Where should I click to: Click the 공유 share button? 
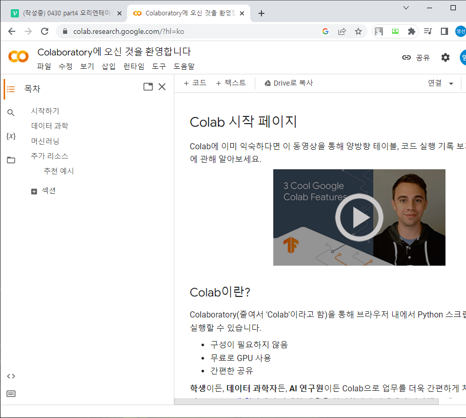416,57
